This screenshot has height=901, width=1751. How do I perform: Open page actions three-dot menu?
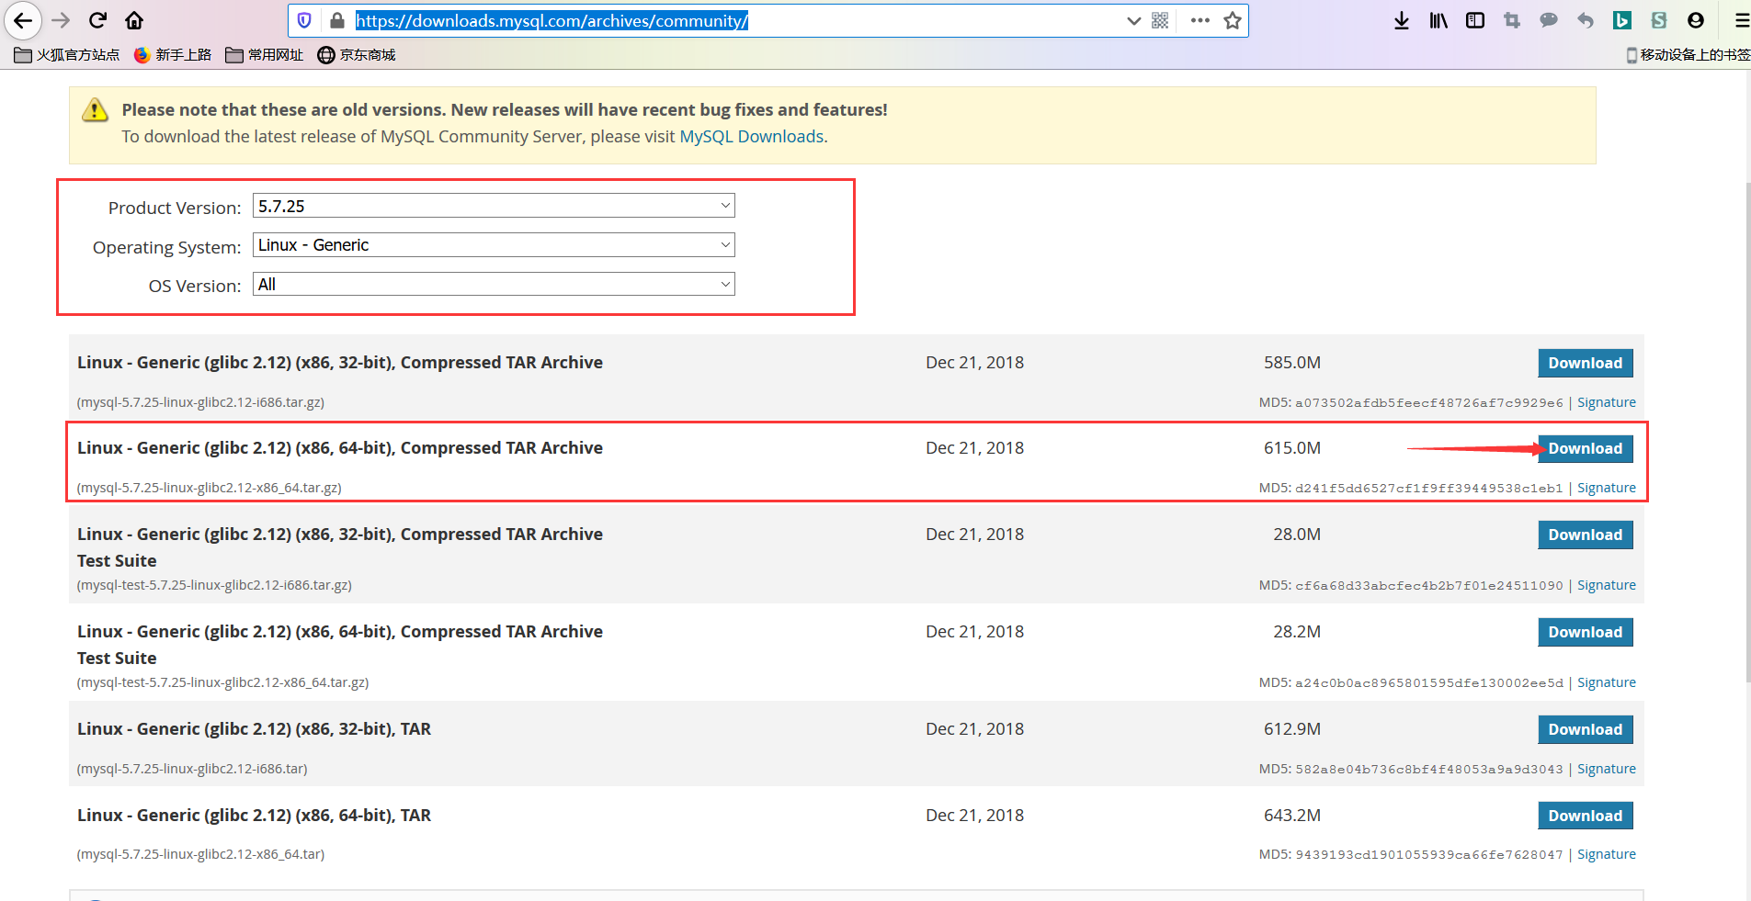click(x=1200, y=20)
